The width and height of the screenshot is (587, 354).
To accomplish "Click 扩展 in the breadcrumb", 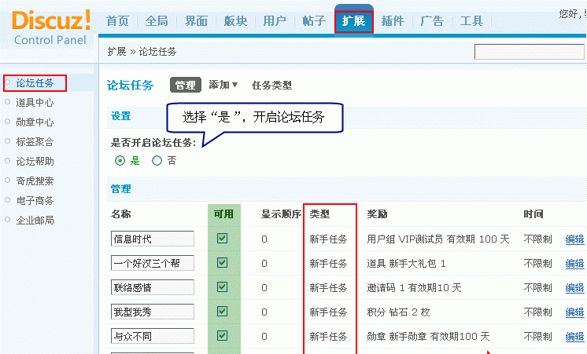I will click(116, 52).
